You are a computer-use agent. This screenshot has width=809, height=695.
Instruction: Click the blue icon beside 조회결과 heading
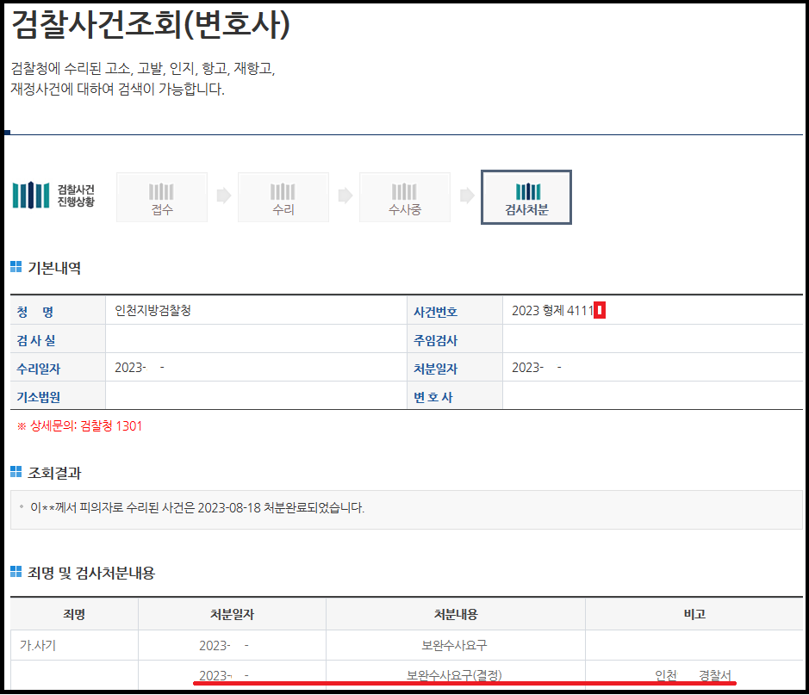point(16,472)
